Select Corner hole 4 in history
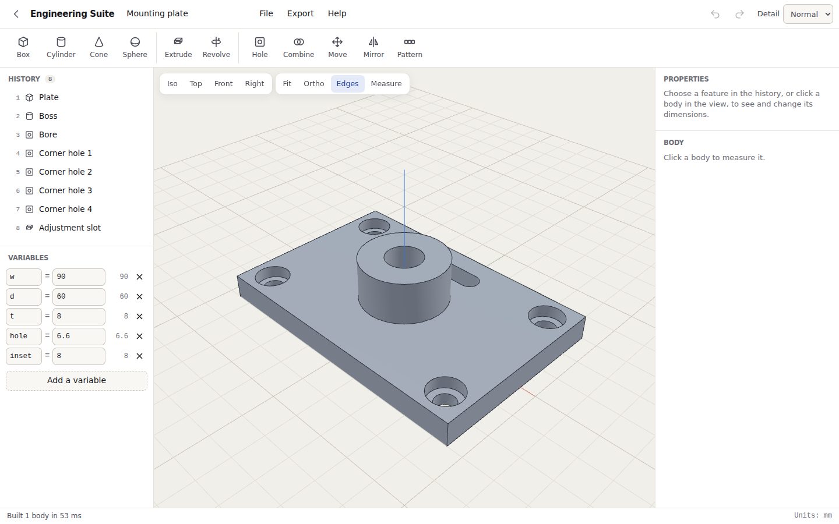 (76, 209)
